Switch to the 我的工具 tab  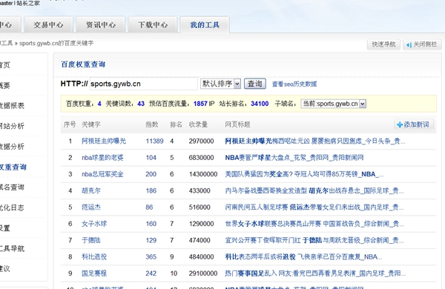point(205,25)
